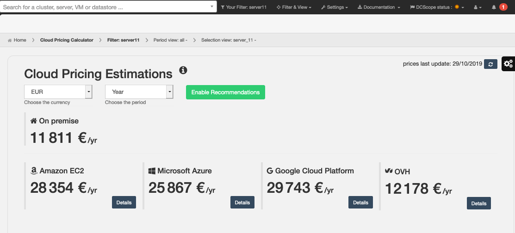This screenshot has width=515, height=233.
Task: Click the info icon beside Cloud Pricing Estimations
Action: click(183, 70)
